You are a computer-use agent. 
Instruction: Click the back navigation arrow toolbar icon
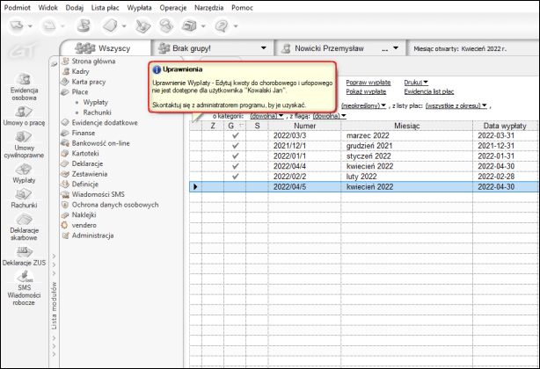(17, 25)
